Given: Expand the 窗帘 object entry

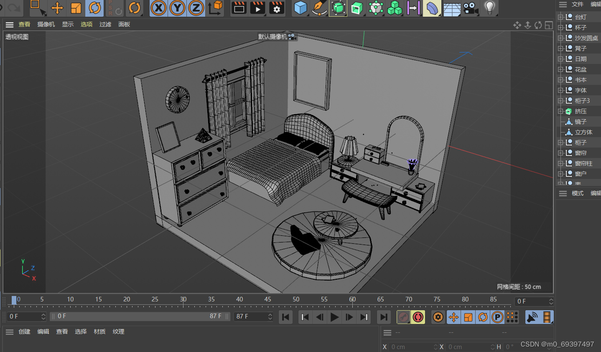Looking at the screenshot, I should point(561,153).
